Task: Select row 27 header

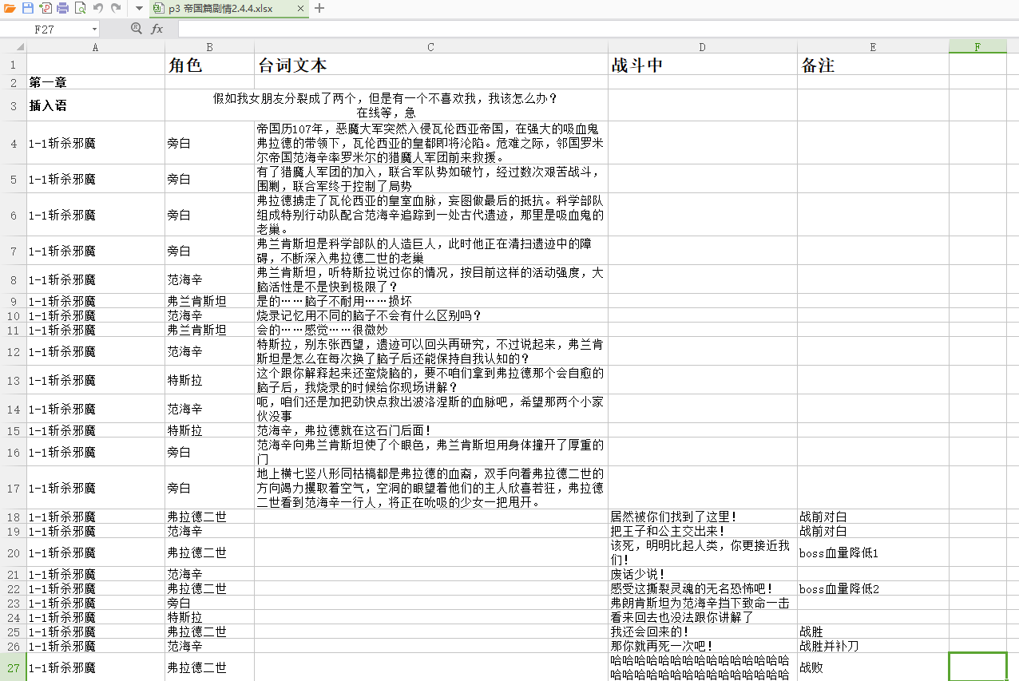Action: [x=14, y=667]
